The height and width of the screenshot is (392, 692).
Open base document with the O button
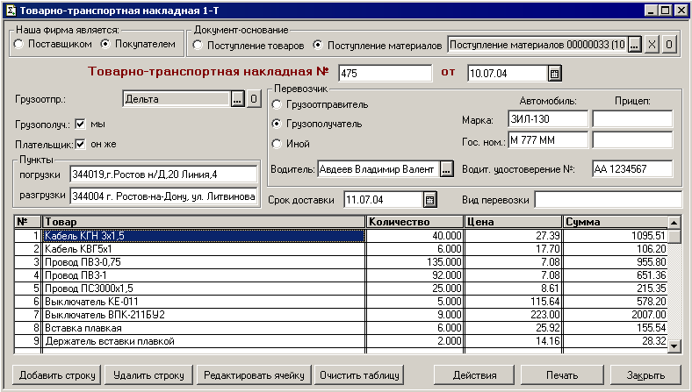click(x=668, y=45)
